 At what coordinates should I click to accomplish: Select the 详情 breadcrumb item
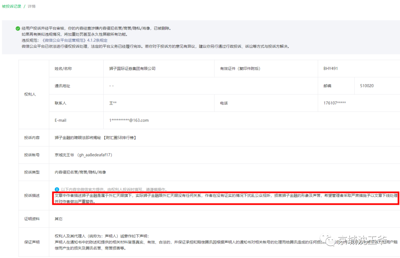point(32,6)
